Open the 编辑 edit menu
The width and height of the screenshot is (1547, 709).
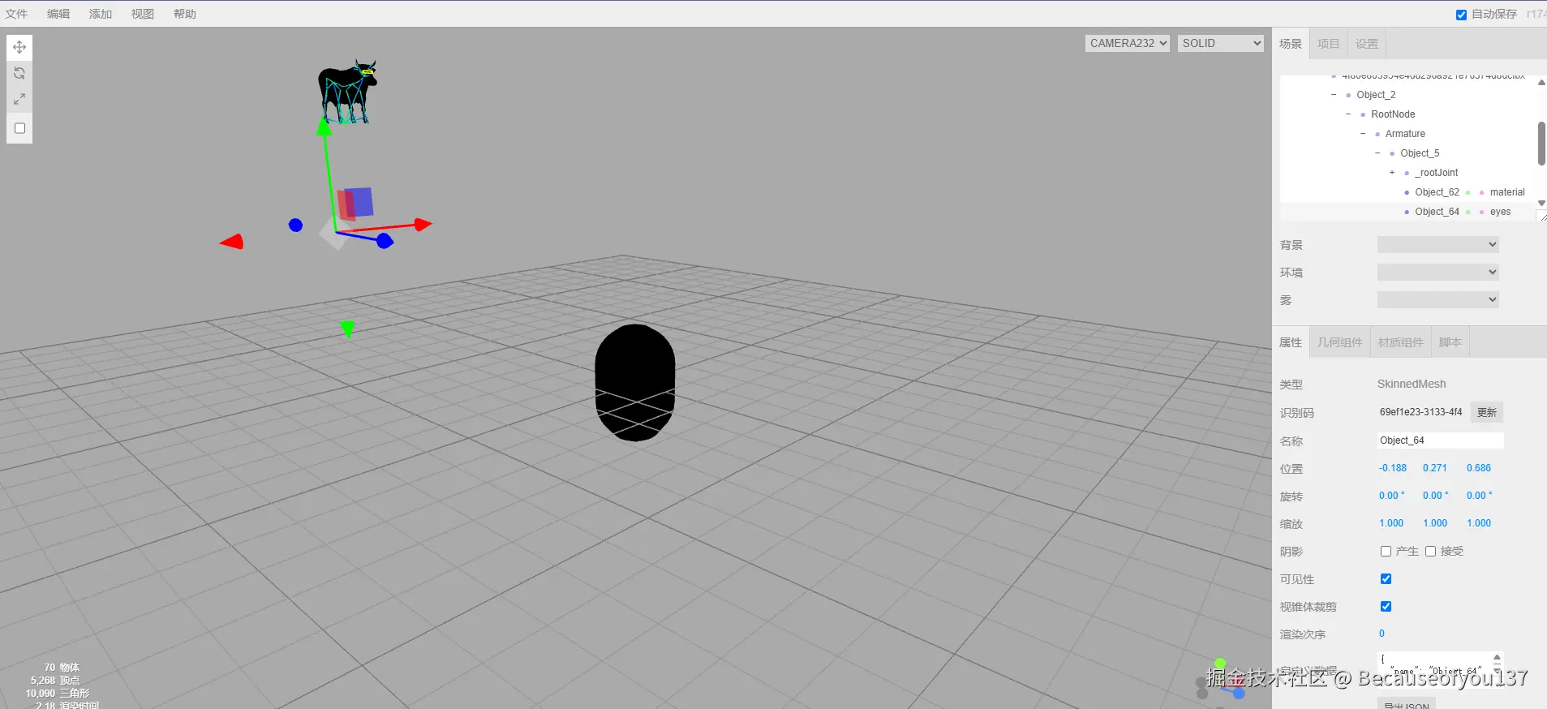pyautogui.click(x=58, y=14)
